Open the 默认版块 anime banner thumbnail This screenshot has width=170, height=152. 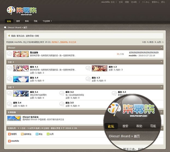[x=21, y=54]
